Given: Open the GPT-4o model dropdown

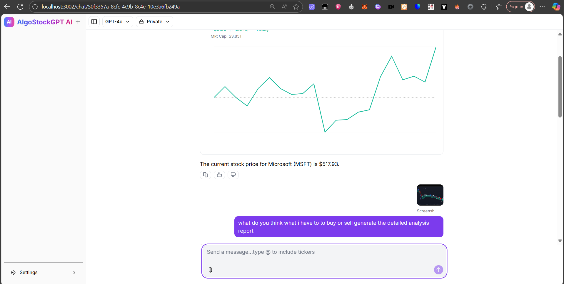Looking at the screenshot, I should [118, 22].
